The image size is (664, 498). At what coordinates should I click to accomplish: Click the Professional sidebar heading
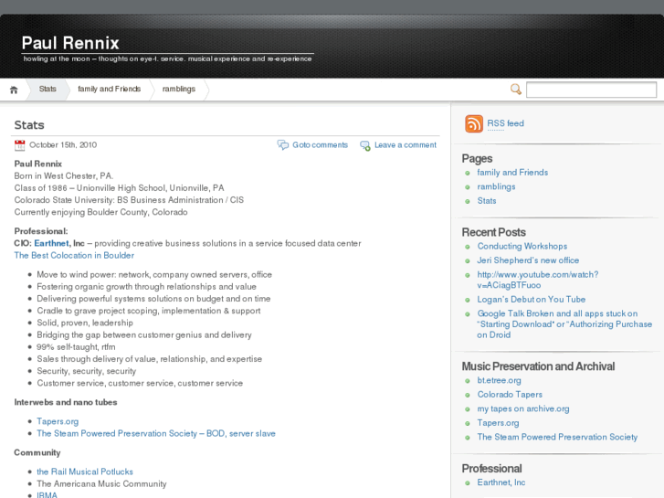491,469
